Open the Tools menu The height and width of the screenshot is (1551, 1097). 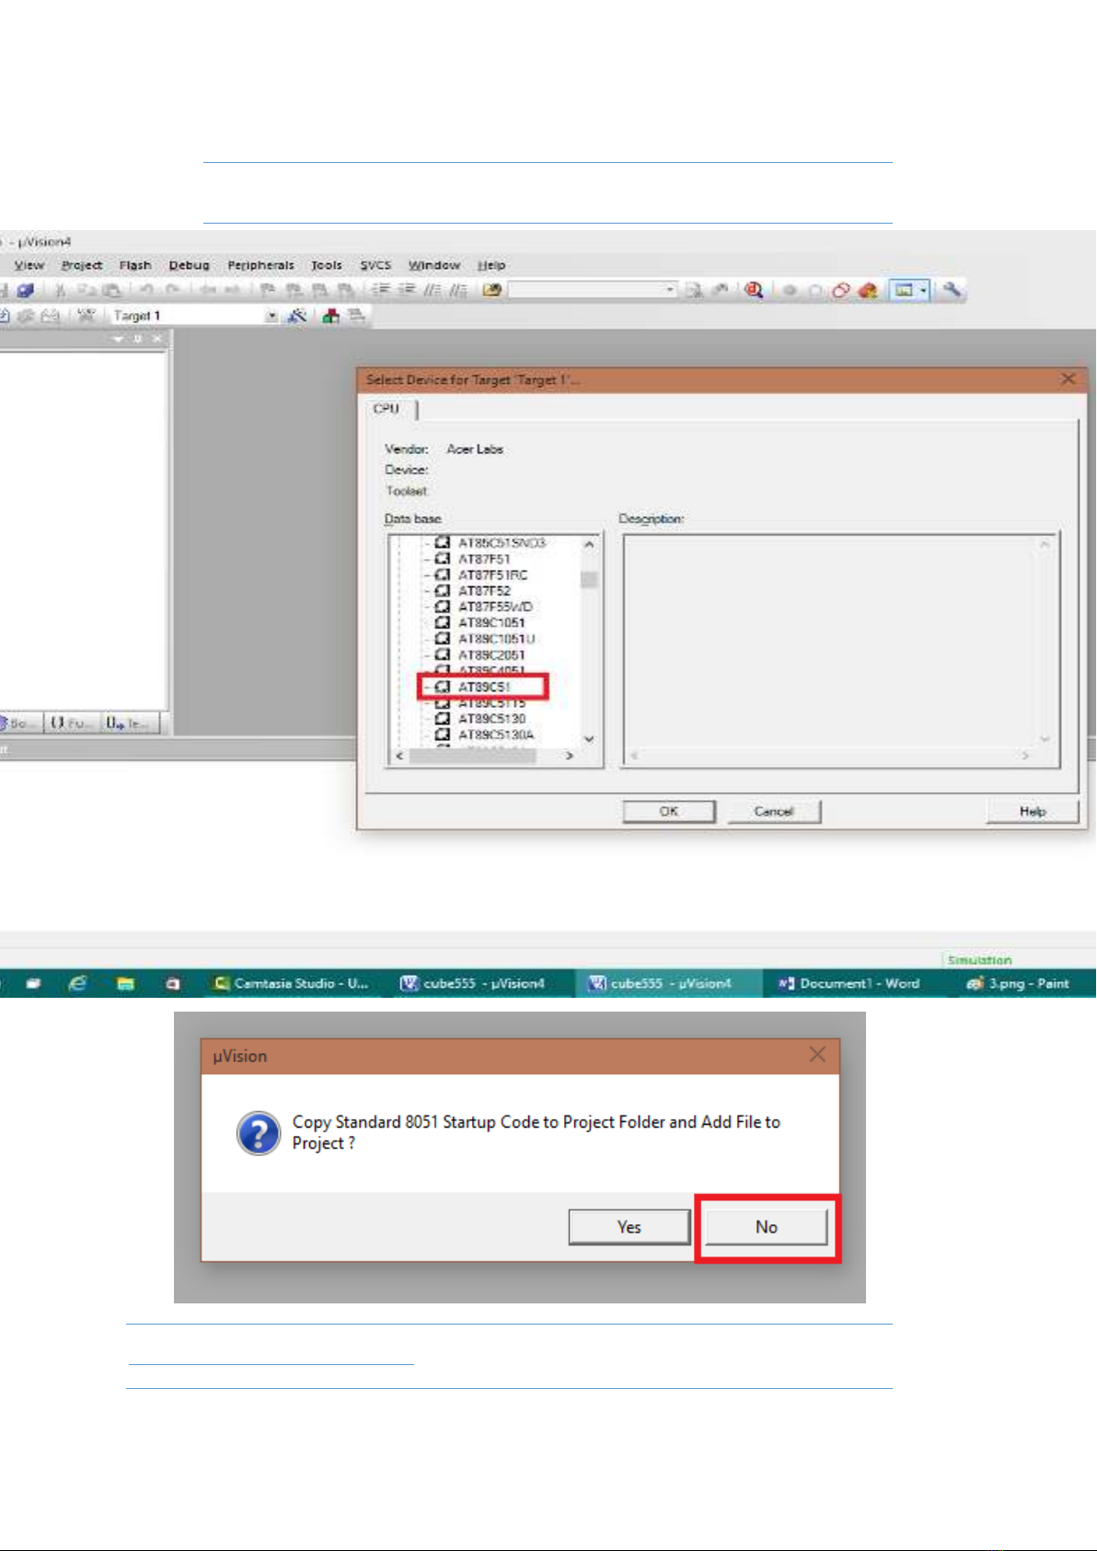point(327,265)
